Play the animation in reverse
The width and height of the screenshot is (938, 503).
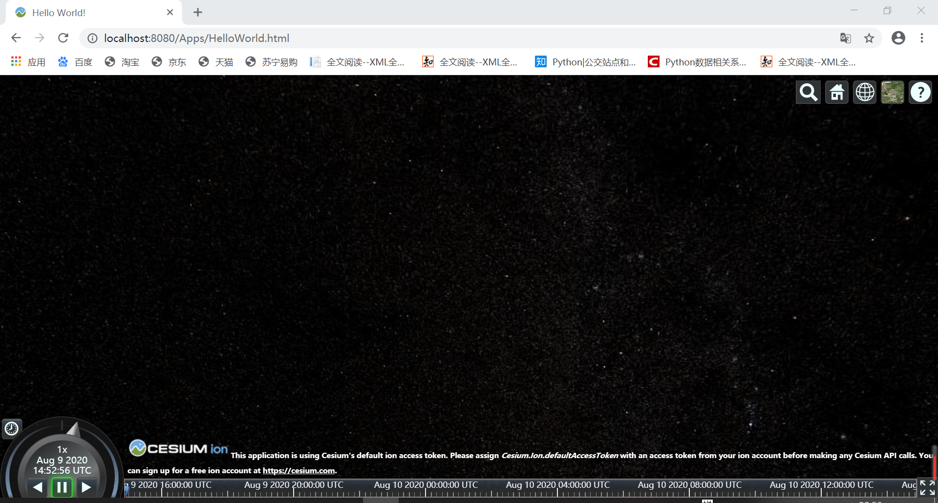[x=38, y=487]
